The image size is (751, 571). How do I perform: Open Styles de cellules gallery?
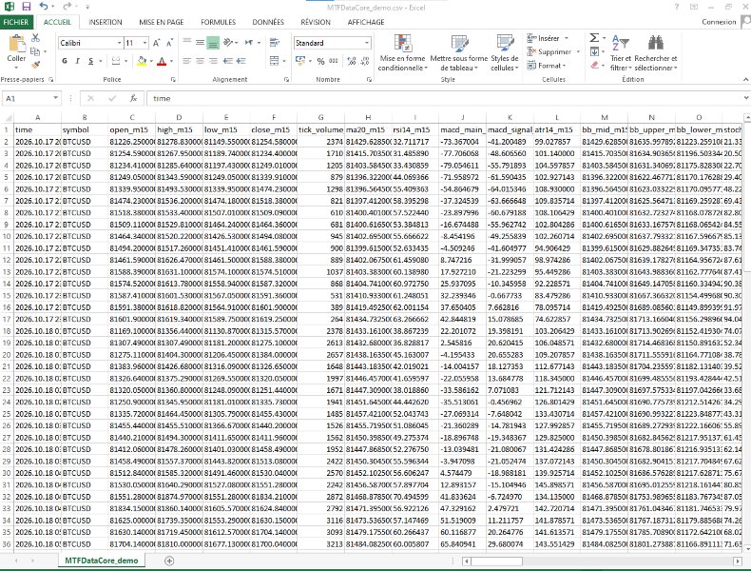coord(505,52)
